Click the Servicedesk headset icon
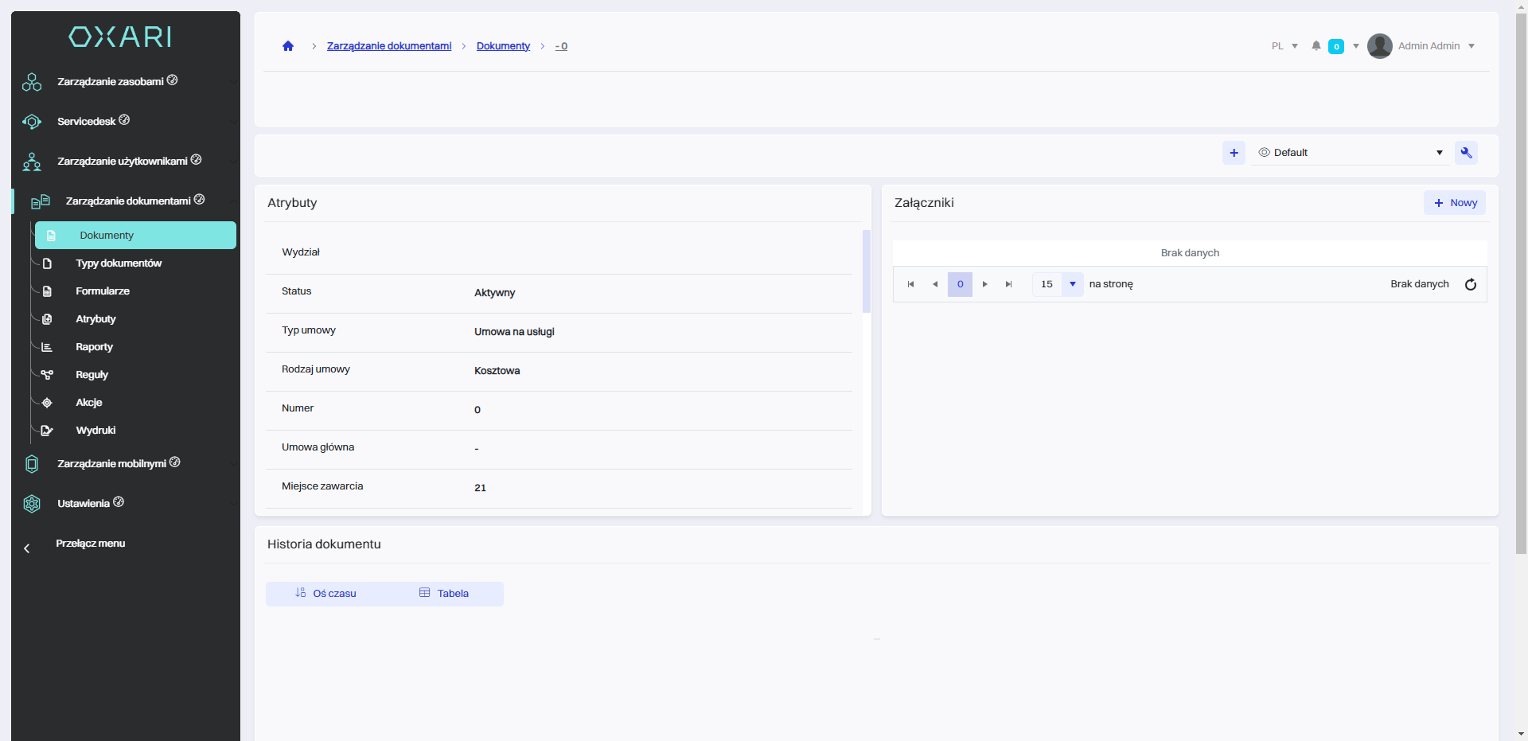The image size is (1528, 741). coord(32,122)
